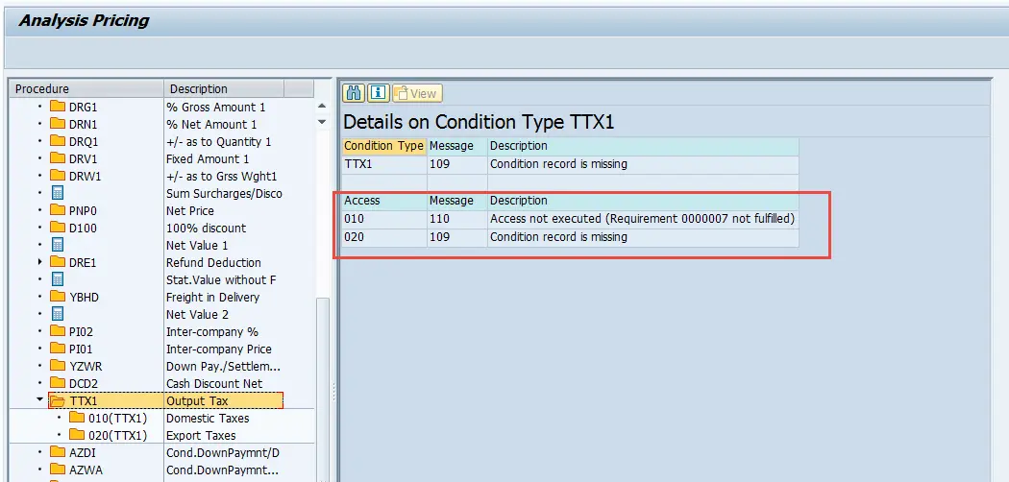Select the 'Cond.DownPaymnt/D' description
This screenshot has width=1009, height=482.
pos(223,453)
